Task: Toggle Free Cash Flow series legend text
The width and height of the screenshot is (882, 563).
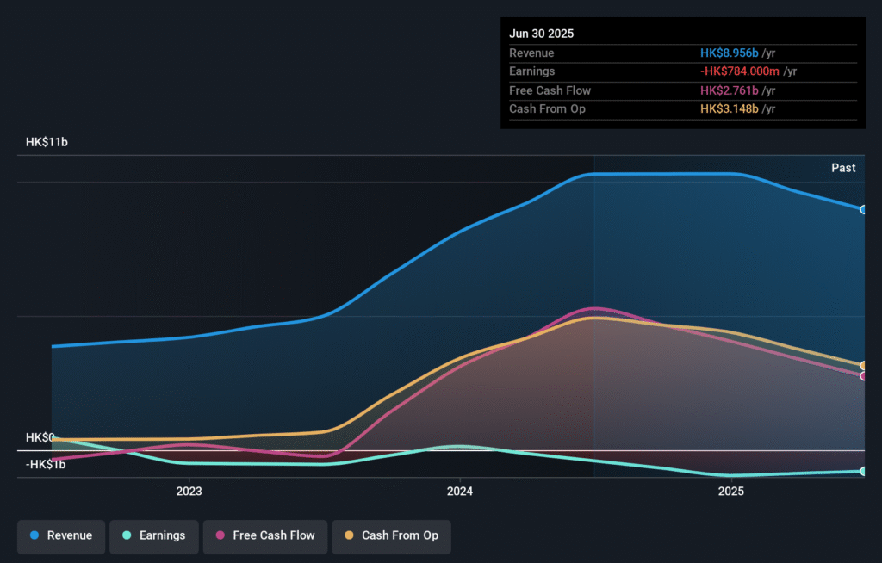Action: coord(274,535)
